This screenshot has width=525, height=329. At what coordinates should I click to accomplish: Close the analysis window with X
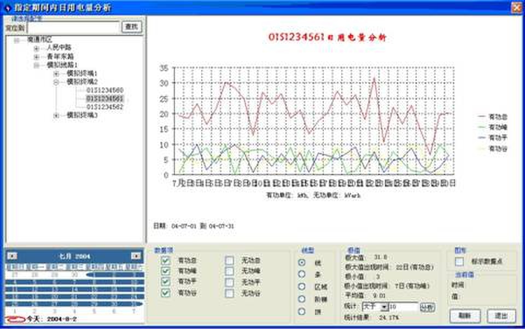[516, 7]
